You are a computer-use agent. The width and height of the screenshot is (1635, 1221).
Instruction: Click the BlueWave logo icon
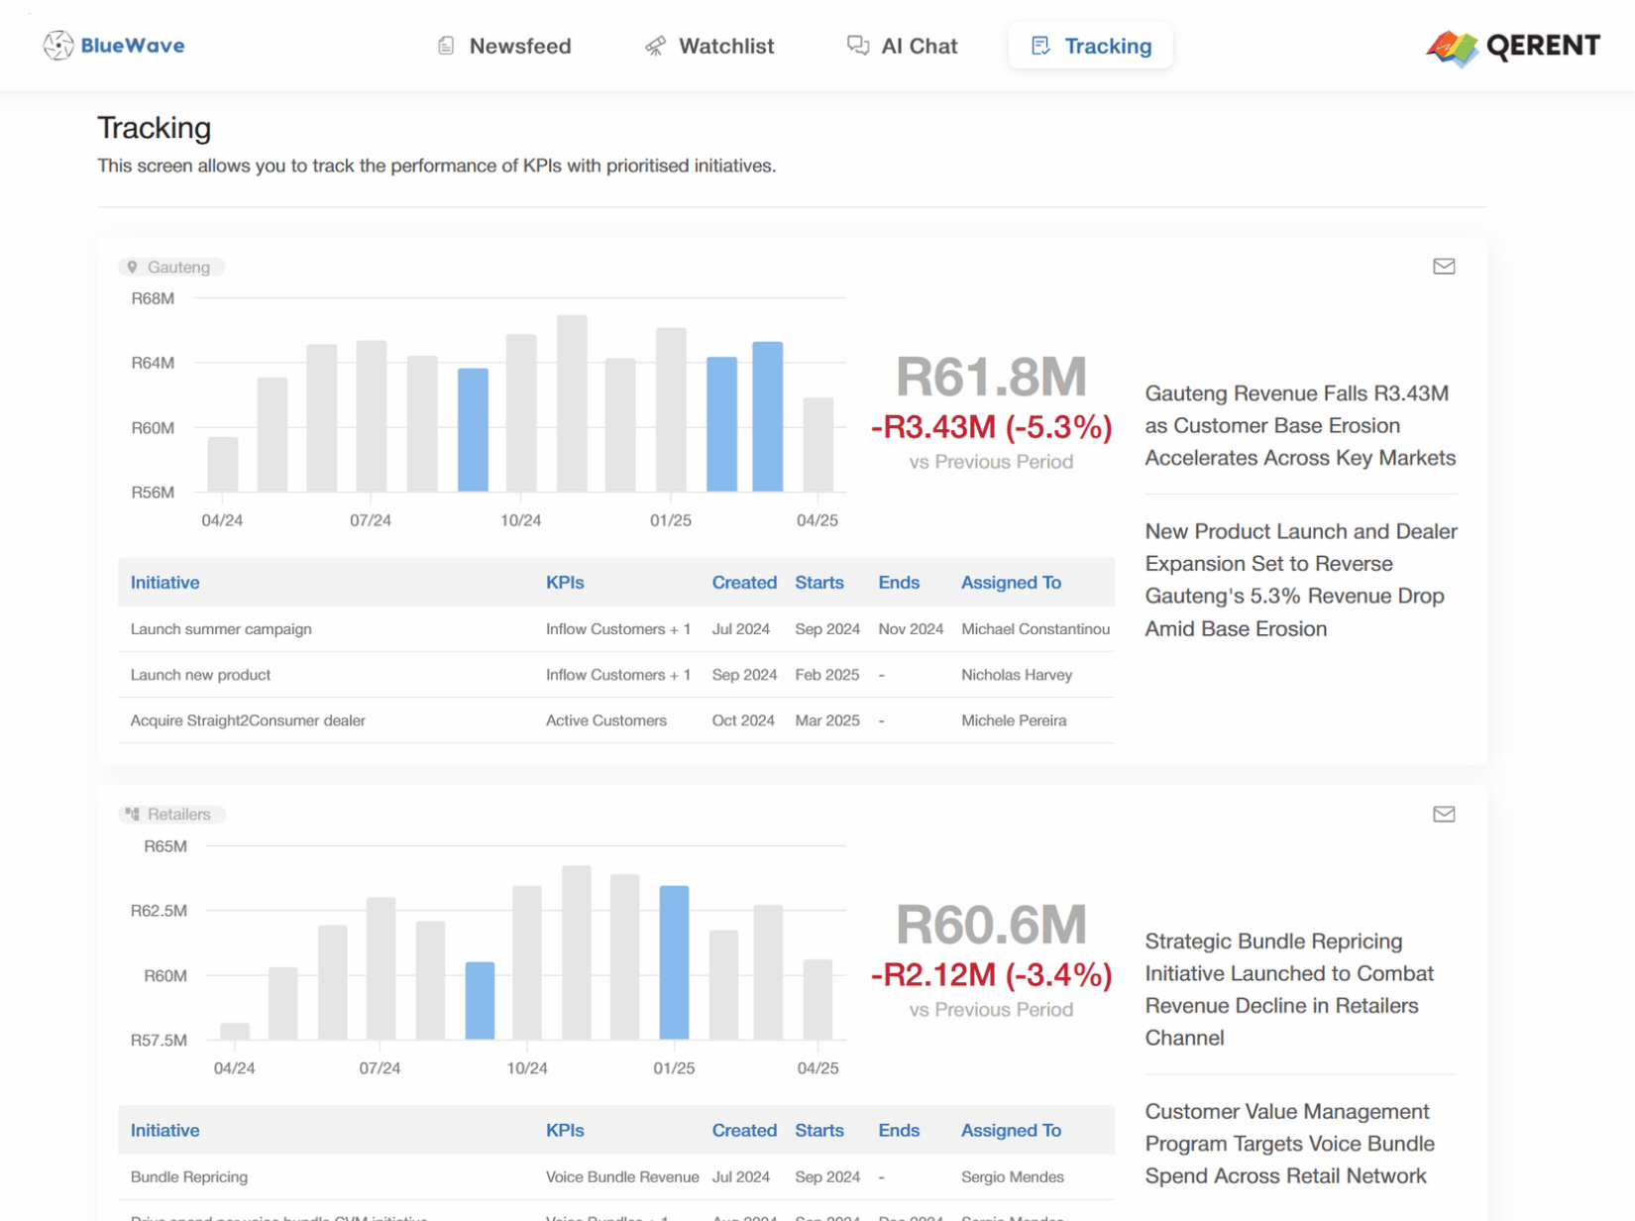point(58,46)
